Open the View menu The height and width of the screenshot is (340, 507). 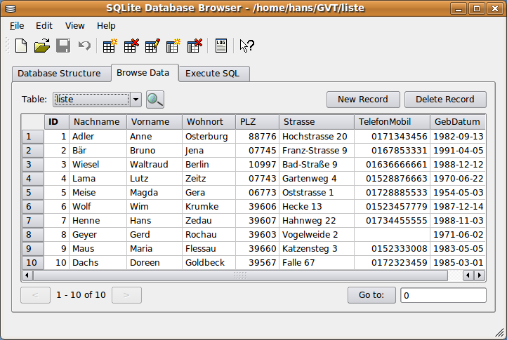click(x=74, y=25)
